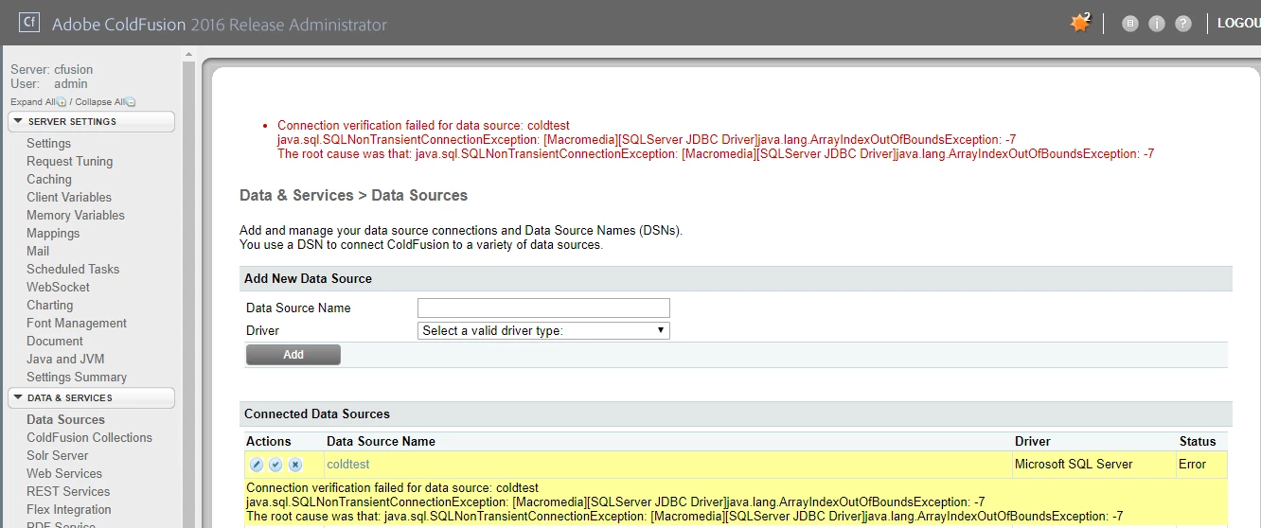Viewport: 1261px width, 528px height.
Task: Click the red connection verification failed message
Action: [423, 125]
